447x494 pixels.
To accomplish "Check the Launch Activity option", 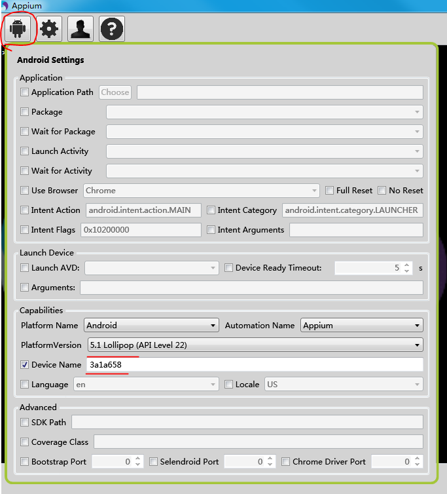I will (x=25, y=151).
